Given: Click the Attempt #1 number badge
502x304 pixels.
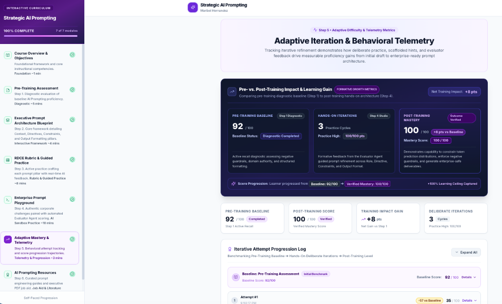Looking at the screenshot, I should point(234,300).
